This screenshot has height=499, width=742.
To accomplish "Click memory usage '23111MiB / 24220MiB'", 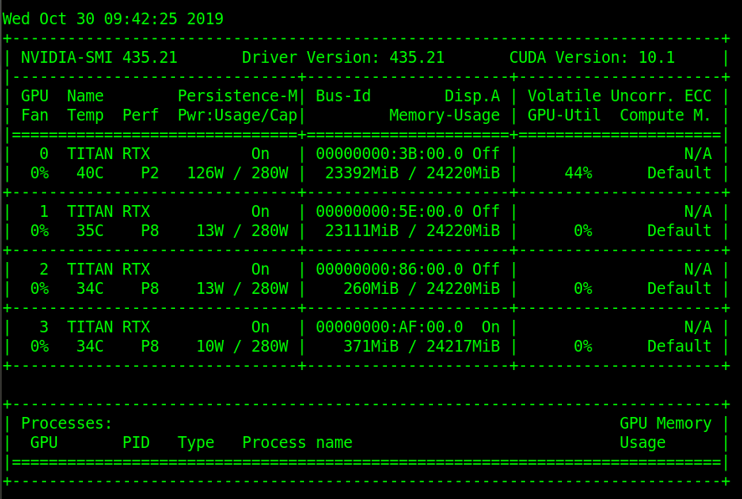I will [412, 231].
